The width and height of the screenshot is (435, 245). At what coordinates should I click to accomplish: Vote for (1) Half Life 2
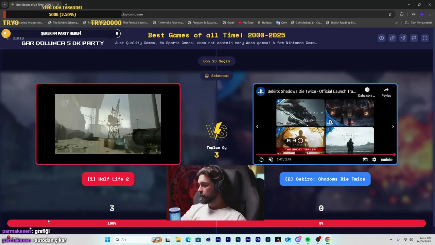[x=108, y=179]
